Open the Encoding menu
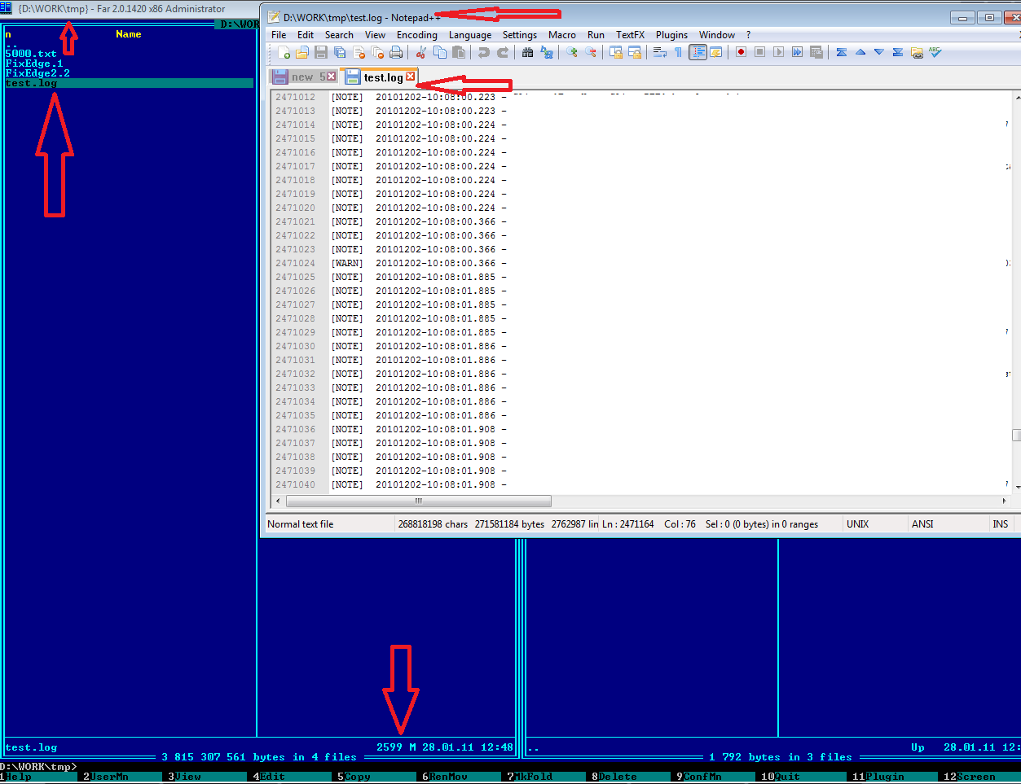Screen dimensions: 1021x784 click(416, 35)
